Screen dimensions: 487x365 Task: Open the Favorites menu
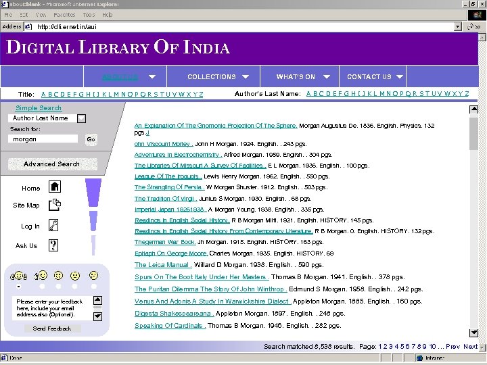click(x=64, y=15)
